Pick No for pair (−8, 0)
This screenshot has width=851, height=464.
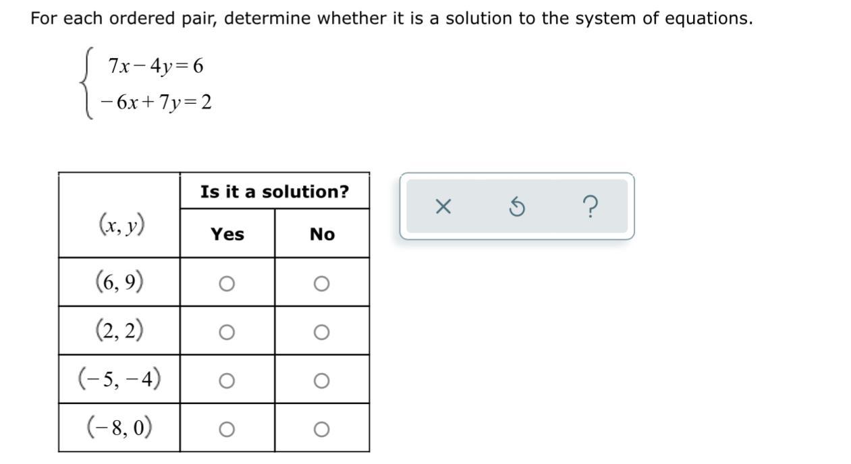point(322,430)
